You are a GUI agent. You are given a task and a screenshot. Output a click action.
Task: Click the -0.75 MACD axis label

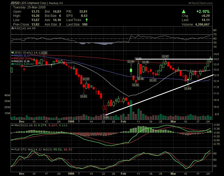pyautogui.click(x=216, y=144)
